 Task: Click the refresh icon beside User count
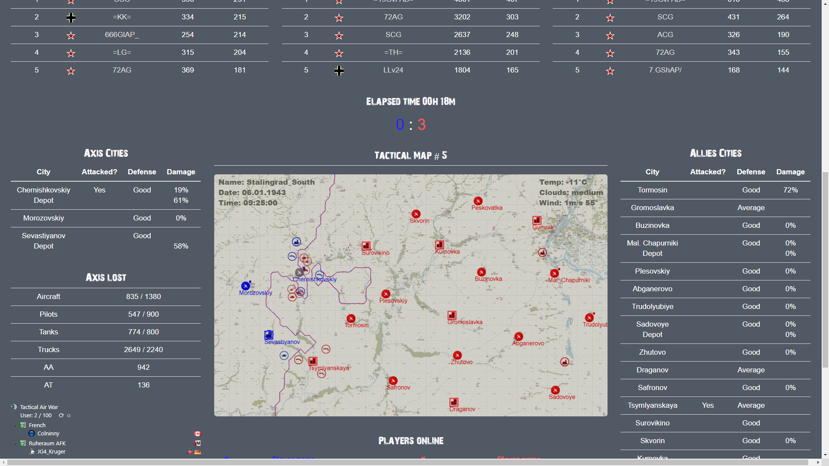click(61, 416)
